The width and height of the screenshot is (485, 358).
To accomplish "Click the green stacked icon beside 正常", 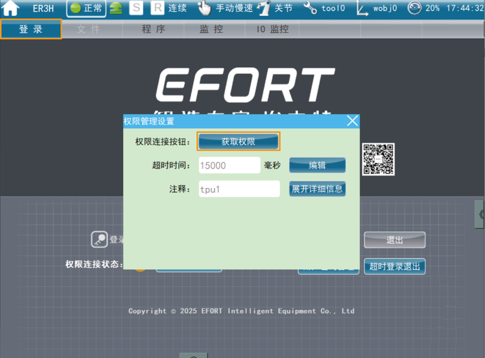I will coord(116,9).
